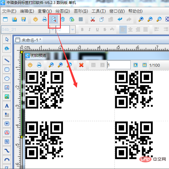
Task: Toggle italic text formatting
Action: coord(89,29)
